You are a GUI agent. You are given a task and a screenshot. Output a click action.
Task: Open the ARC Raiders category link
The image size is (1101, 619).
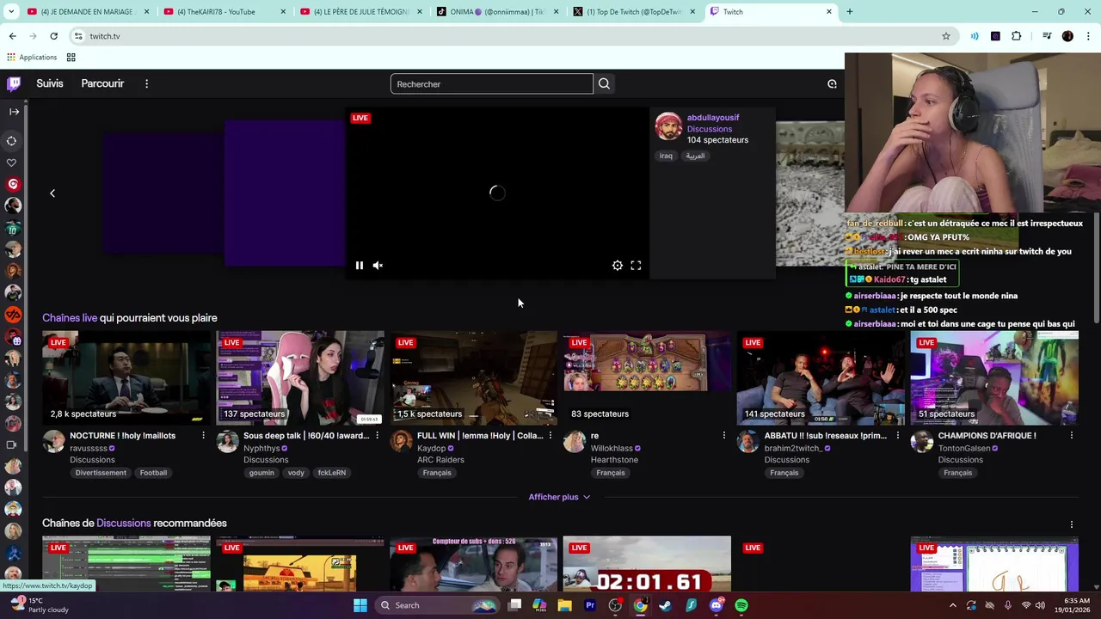pos(440,460)
